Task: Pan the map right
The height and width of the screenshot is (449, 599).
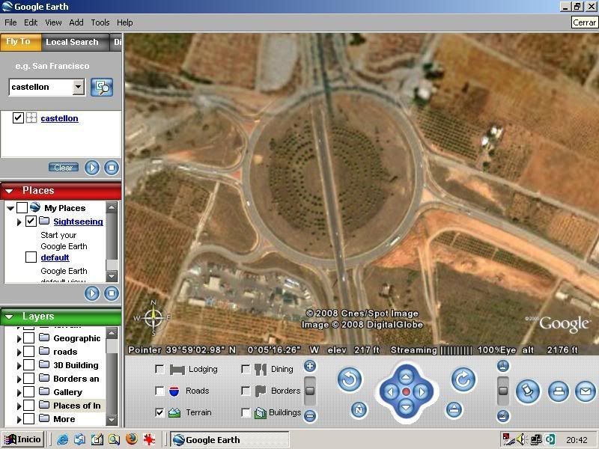Action: pyautogui.click(x=422, y=392)
